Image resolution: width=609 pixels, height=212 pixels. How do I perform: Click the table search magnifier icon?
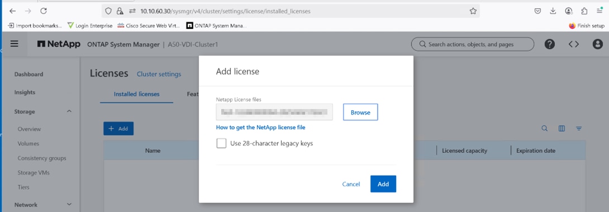click(545, 129)
